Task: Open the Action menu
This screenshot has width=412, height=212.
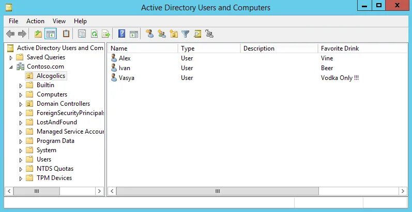Action: pyautogui.click(x=35, y=21)
